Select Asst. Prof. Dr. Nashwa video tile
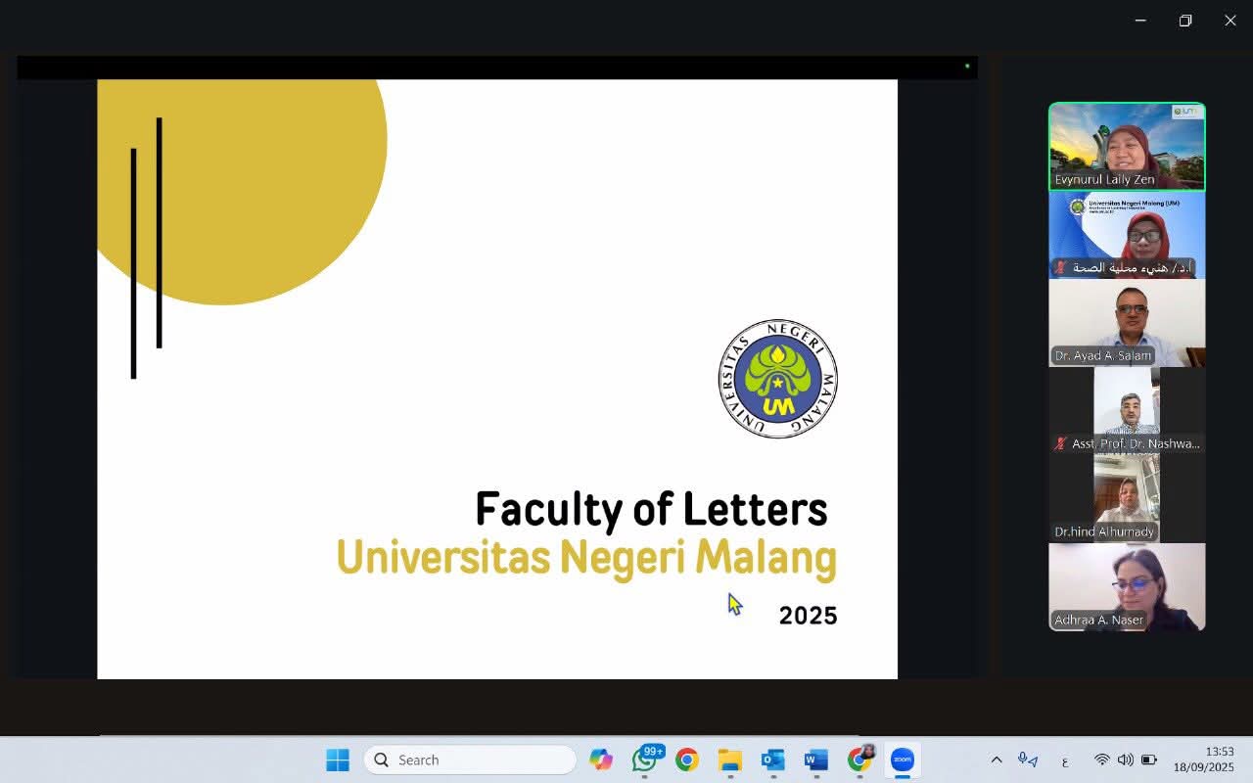The image size is (1253, 783). [x=1127, y=411]
